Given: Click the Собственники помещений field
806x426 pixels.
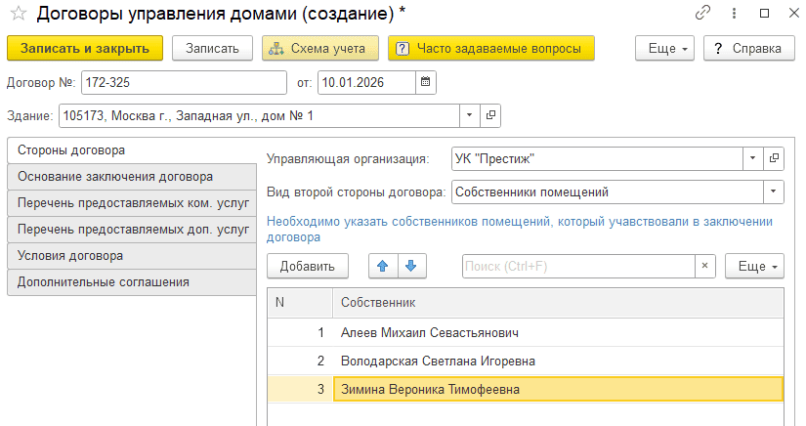Looking at the screenshot, I should click(x=608, y=192).
